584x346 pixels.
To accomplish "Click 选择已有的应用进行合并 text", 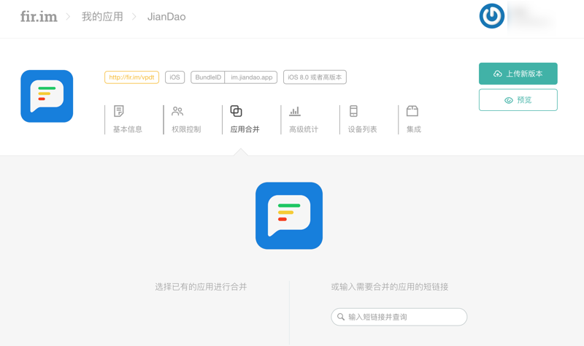I will point(201,287).
